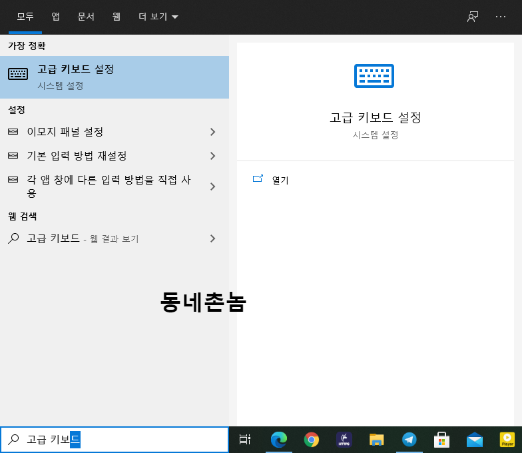Expand arrow for 이모지 패널 설정

click(x=213, y=132)
